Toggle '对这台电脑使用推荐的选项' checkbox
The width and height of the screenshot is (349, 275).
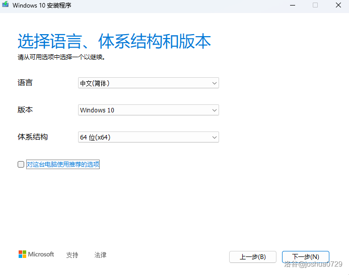tap(21, 164)
